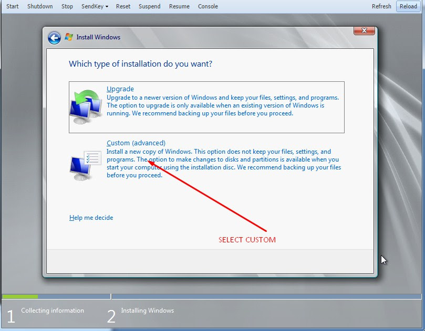The height and width of the screenshot is (331, 425).
Task: Click the Upgrade computers icon
Action: click(x=86, y=107)
